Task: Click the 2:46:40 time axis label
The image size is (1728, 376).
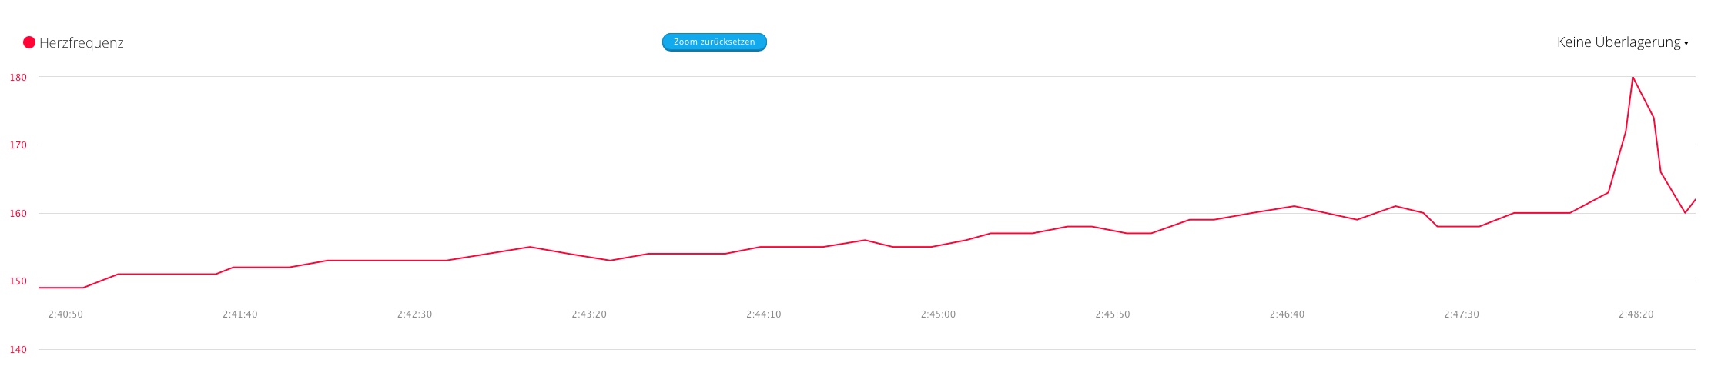Action: 1287,314
